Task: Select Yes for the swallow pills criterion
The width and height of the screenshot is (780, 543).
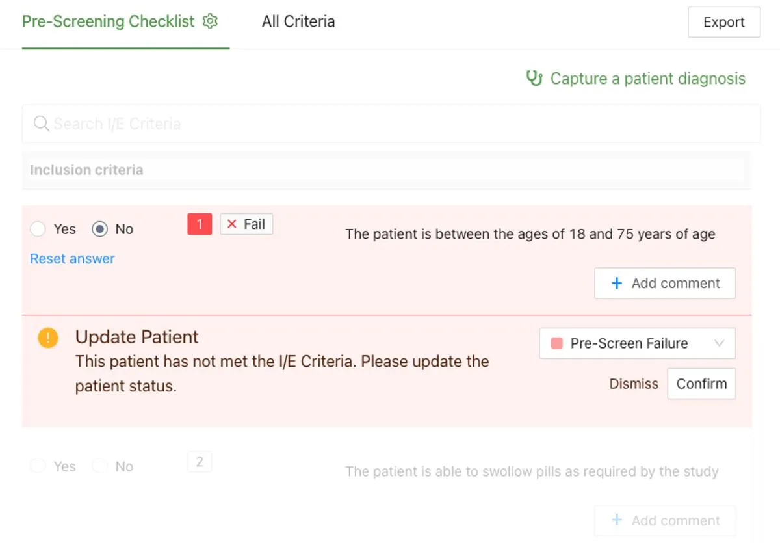Action: pyautogui.click(x=37, y=466)
